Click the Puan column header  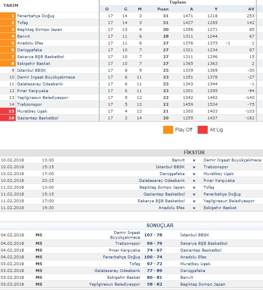163,9
